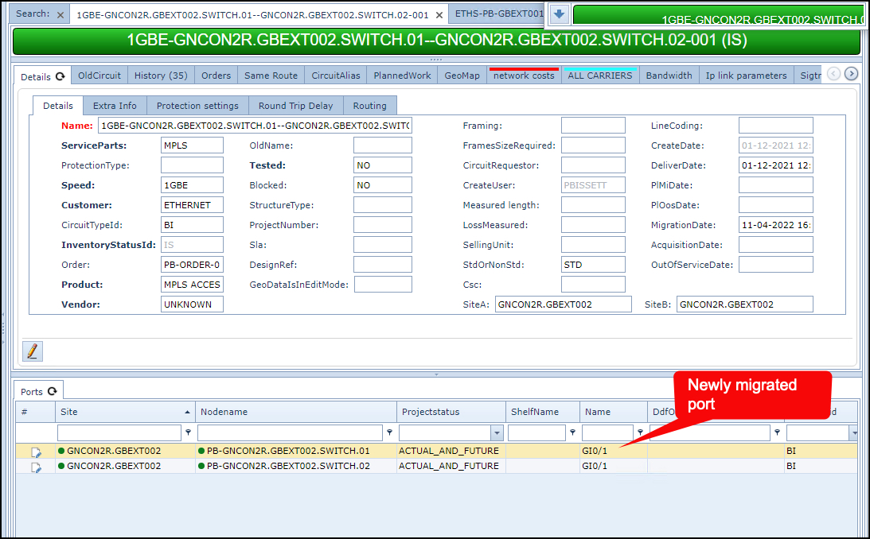
Task: Open the last column filter dropdown
Action: tap(854, 432)
